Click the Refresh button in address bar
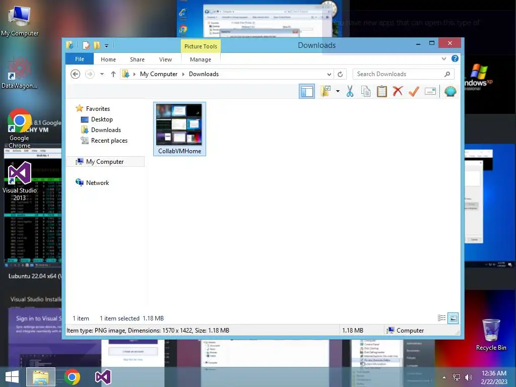The image size is (516, 387). (x=340, y=74)
